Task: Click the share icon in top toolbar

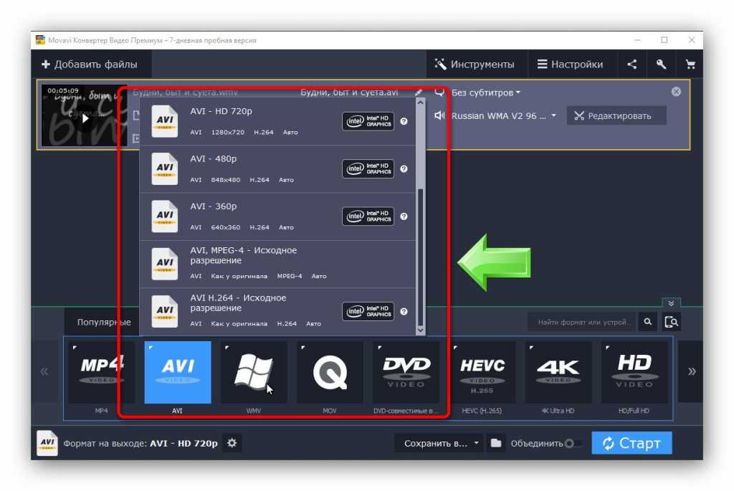Action: coord(631,64)
